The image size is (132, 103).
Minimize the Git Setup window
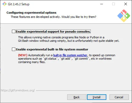point(102,4)
